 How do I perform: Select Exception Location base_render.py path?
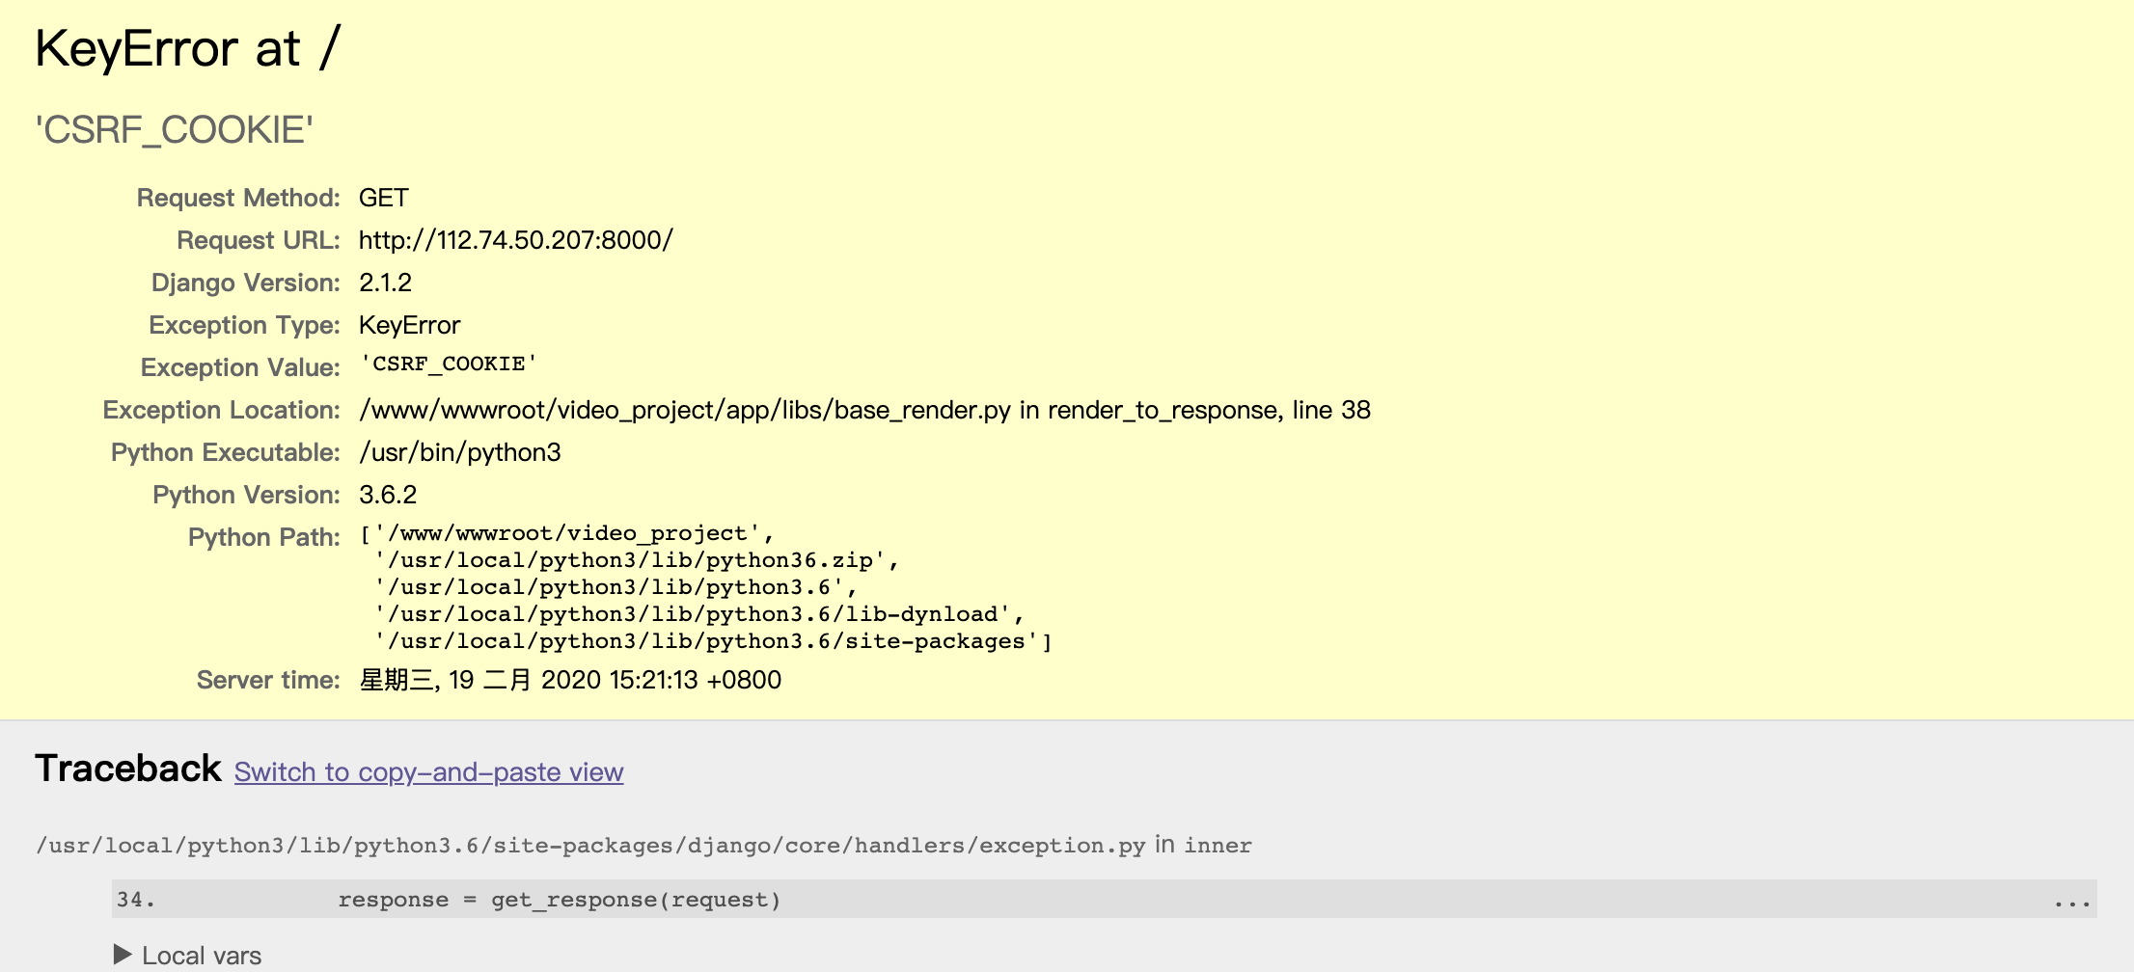[864, 410]
